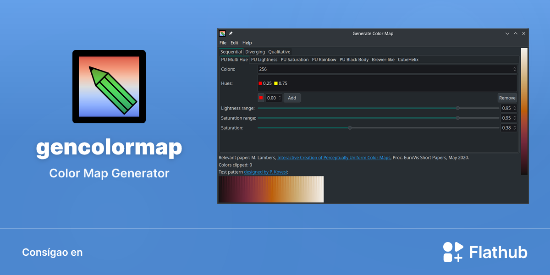Select the PU Saturation tab
The image size is (550, 275).
coord(295,60)
